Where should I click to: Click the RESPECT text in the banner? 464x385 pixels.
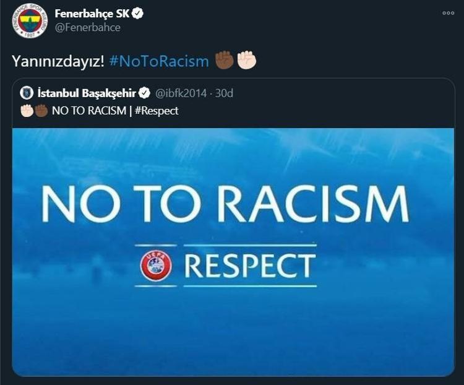pyautogui.click(x=250, y=266)
